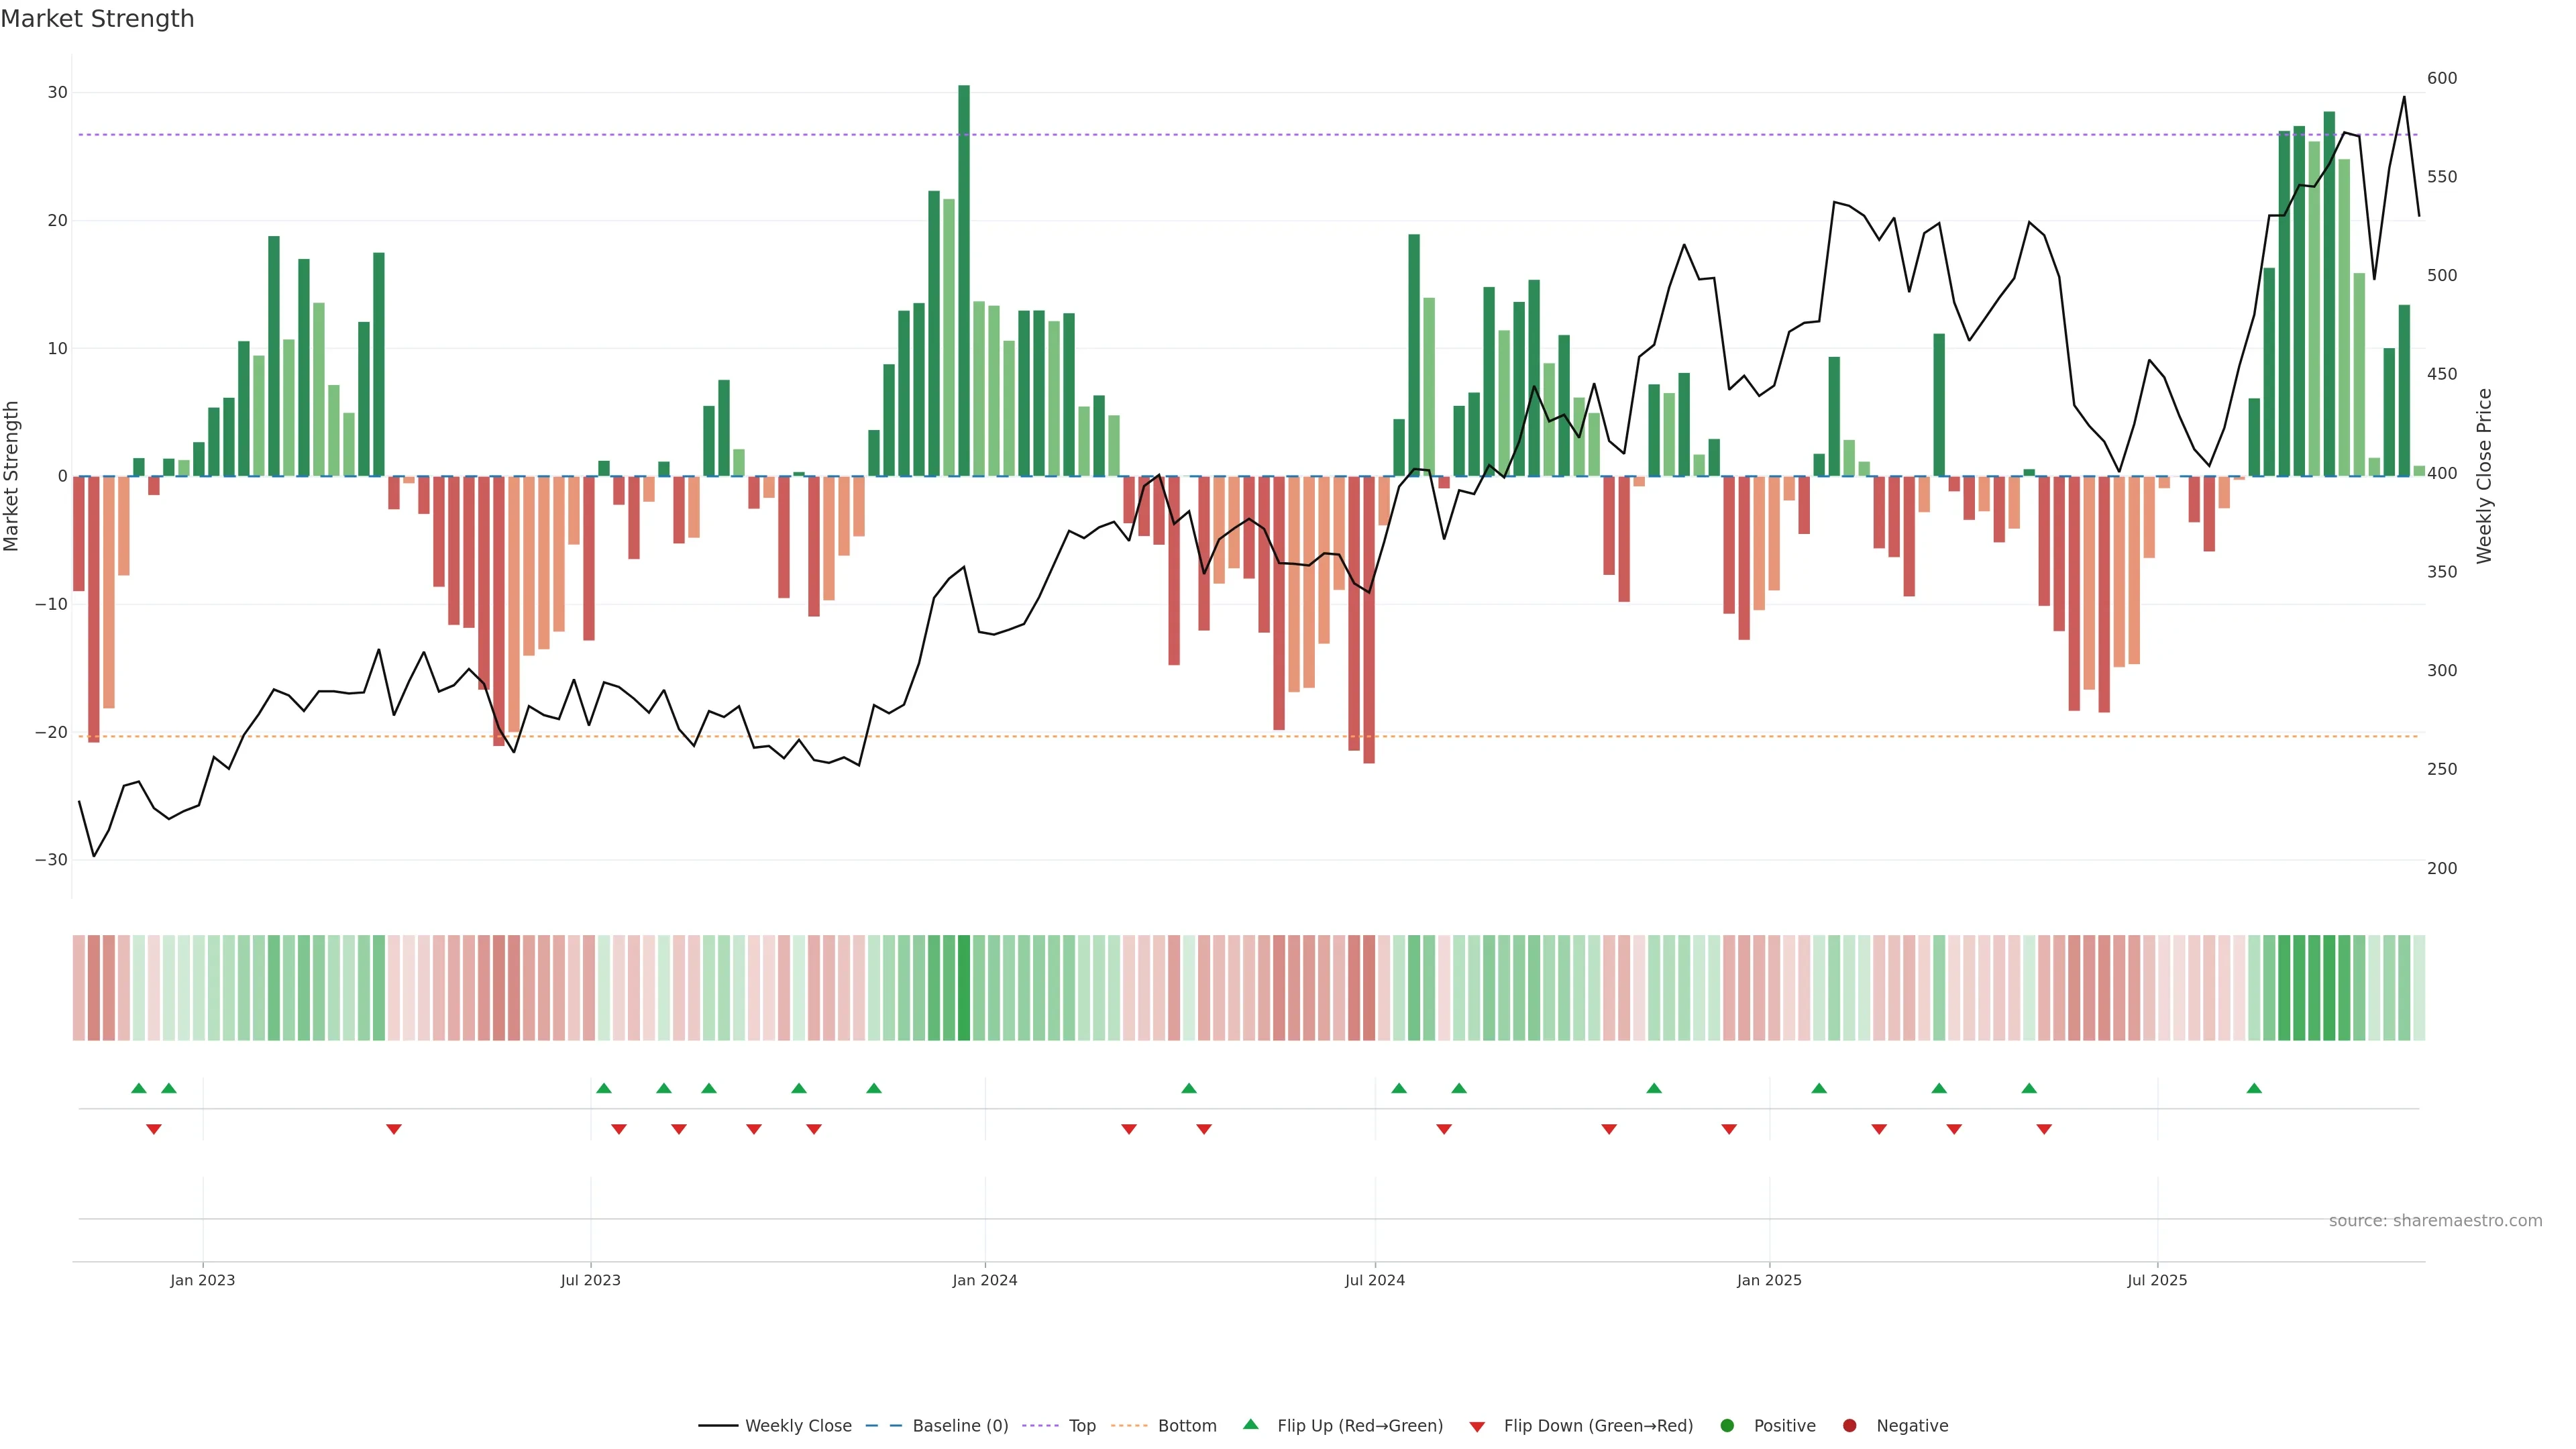2576x1449 pixels.
Task: Click the first red flip-down triangle before Jan 2023
Action: click(x=154, y=1129)
